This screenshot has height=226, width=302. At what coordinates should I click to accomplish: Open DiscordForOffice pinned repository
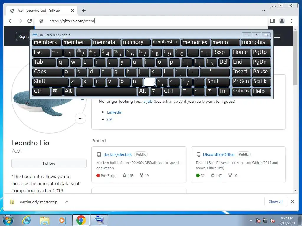pos(219,154)
